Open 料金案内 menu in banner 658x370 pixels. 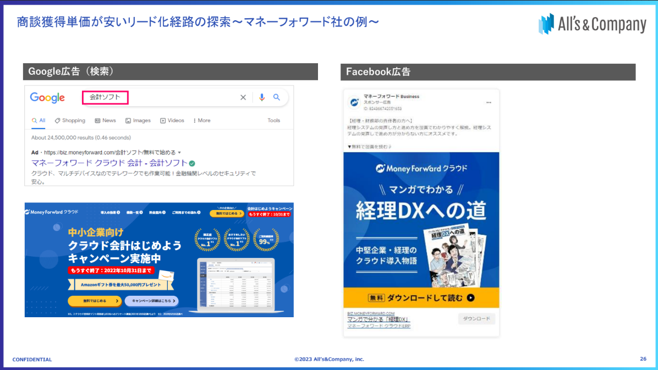coord(158,212)
